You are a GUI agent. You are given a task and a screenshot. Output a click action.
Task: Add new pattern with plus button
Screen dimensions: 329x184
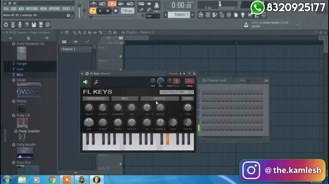point(192,15)
